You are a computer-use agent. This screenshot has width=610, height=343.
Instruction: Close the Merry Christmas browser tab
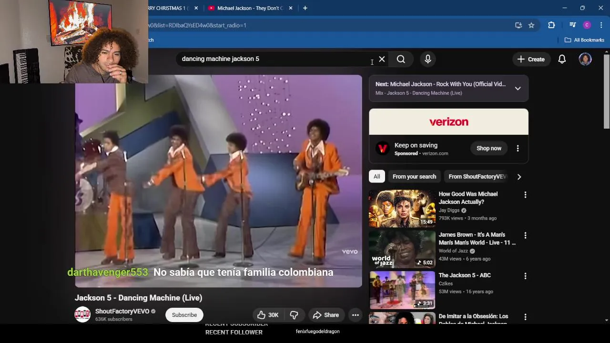[x=196, y=8]
